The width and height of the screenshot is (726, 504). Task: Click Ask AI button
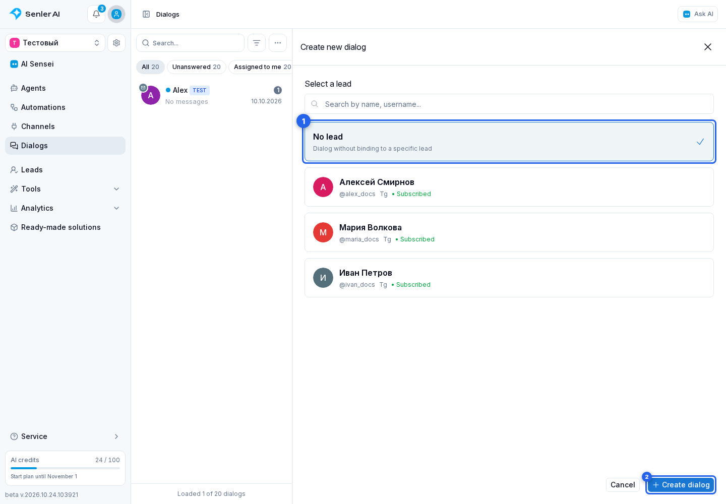pos(698,14)
